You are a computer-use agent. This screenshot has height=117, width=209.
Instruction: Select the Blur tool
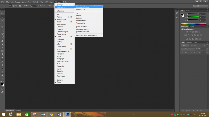tap(3, 54)
